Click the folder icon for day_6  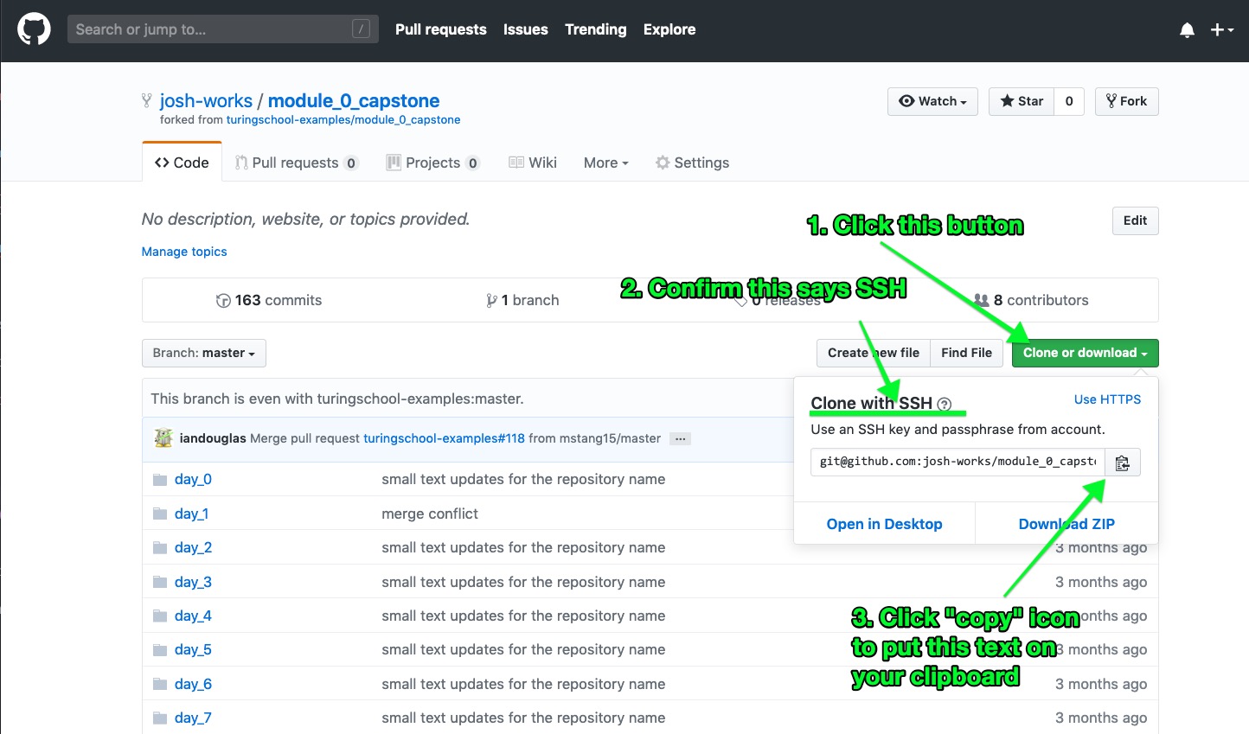click(x=160, y=684)
